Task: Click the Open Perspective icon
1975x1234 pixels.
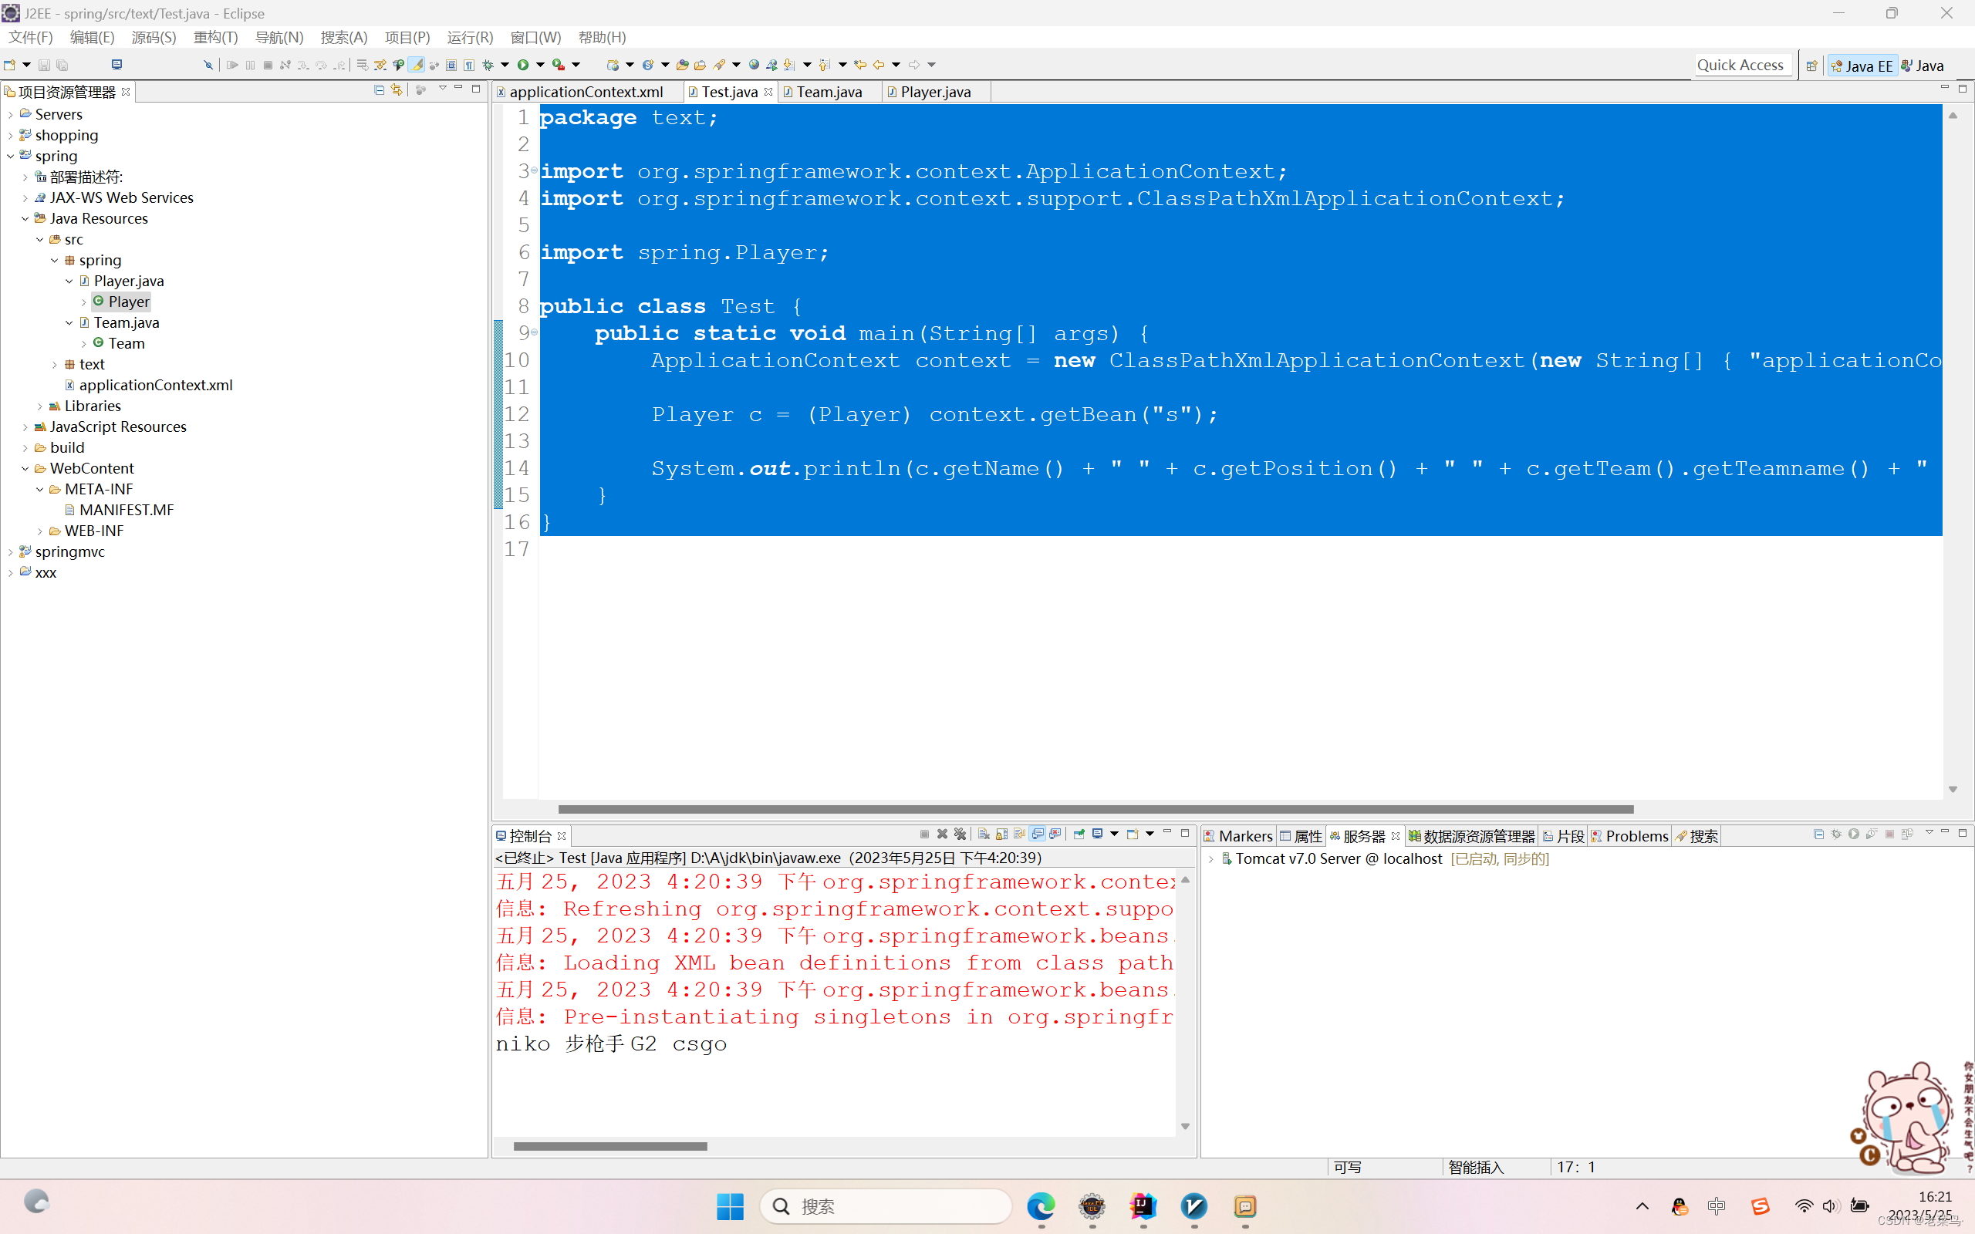Action: pyautogui.click(x=1811, y=66)
